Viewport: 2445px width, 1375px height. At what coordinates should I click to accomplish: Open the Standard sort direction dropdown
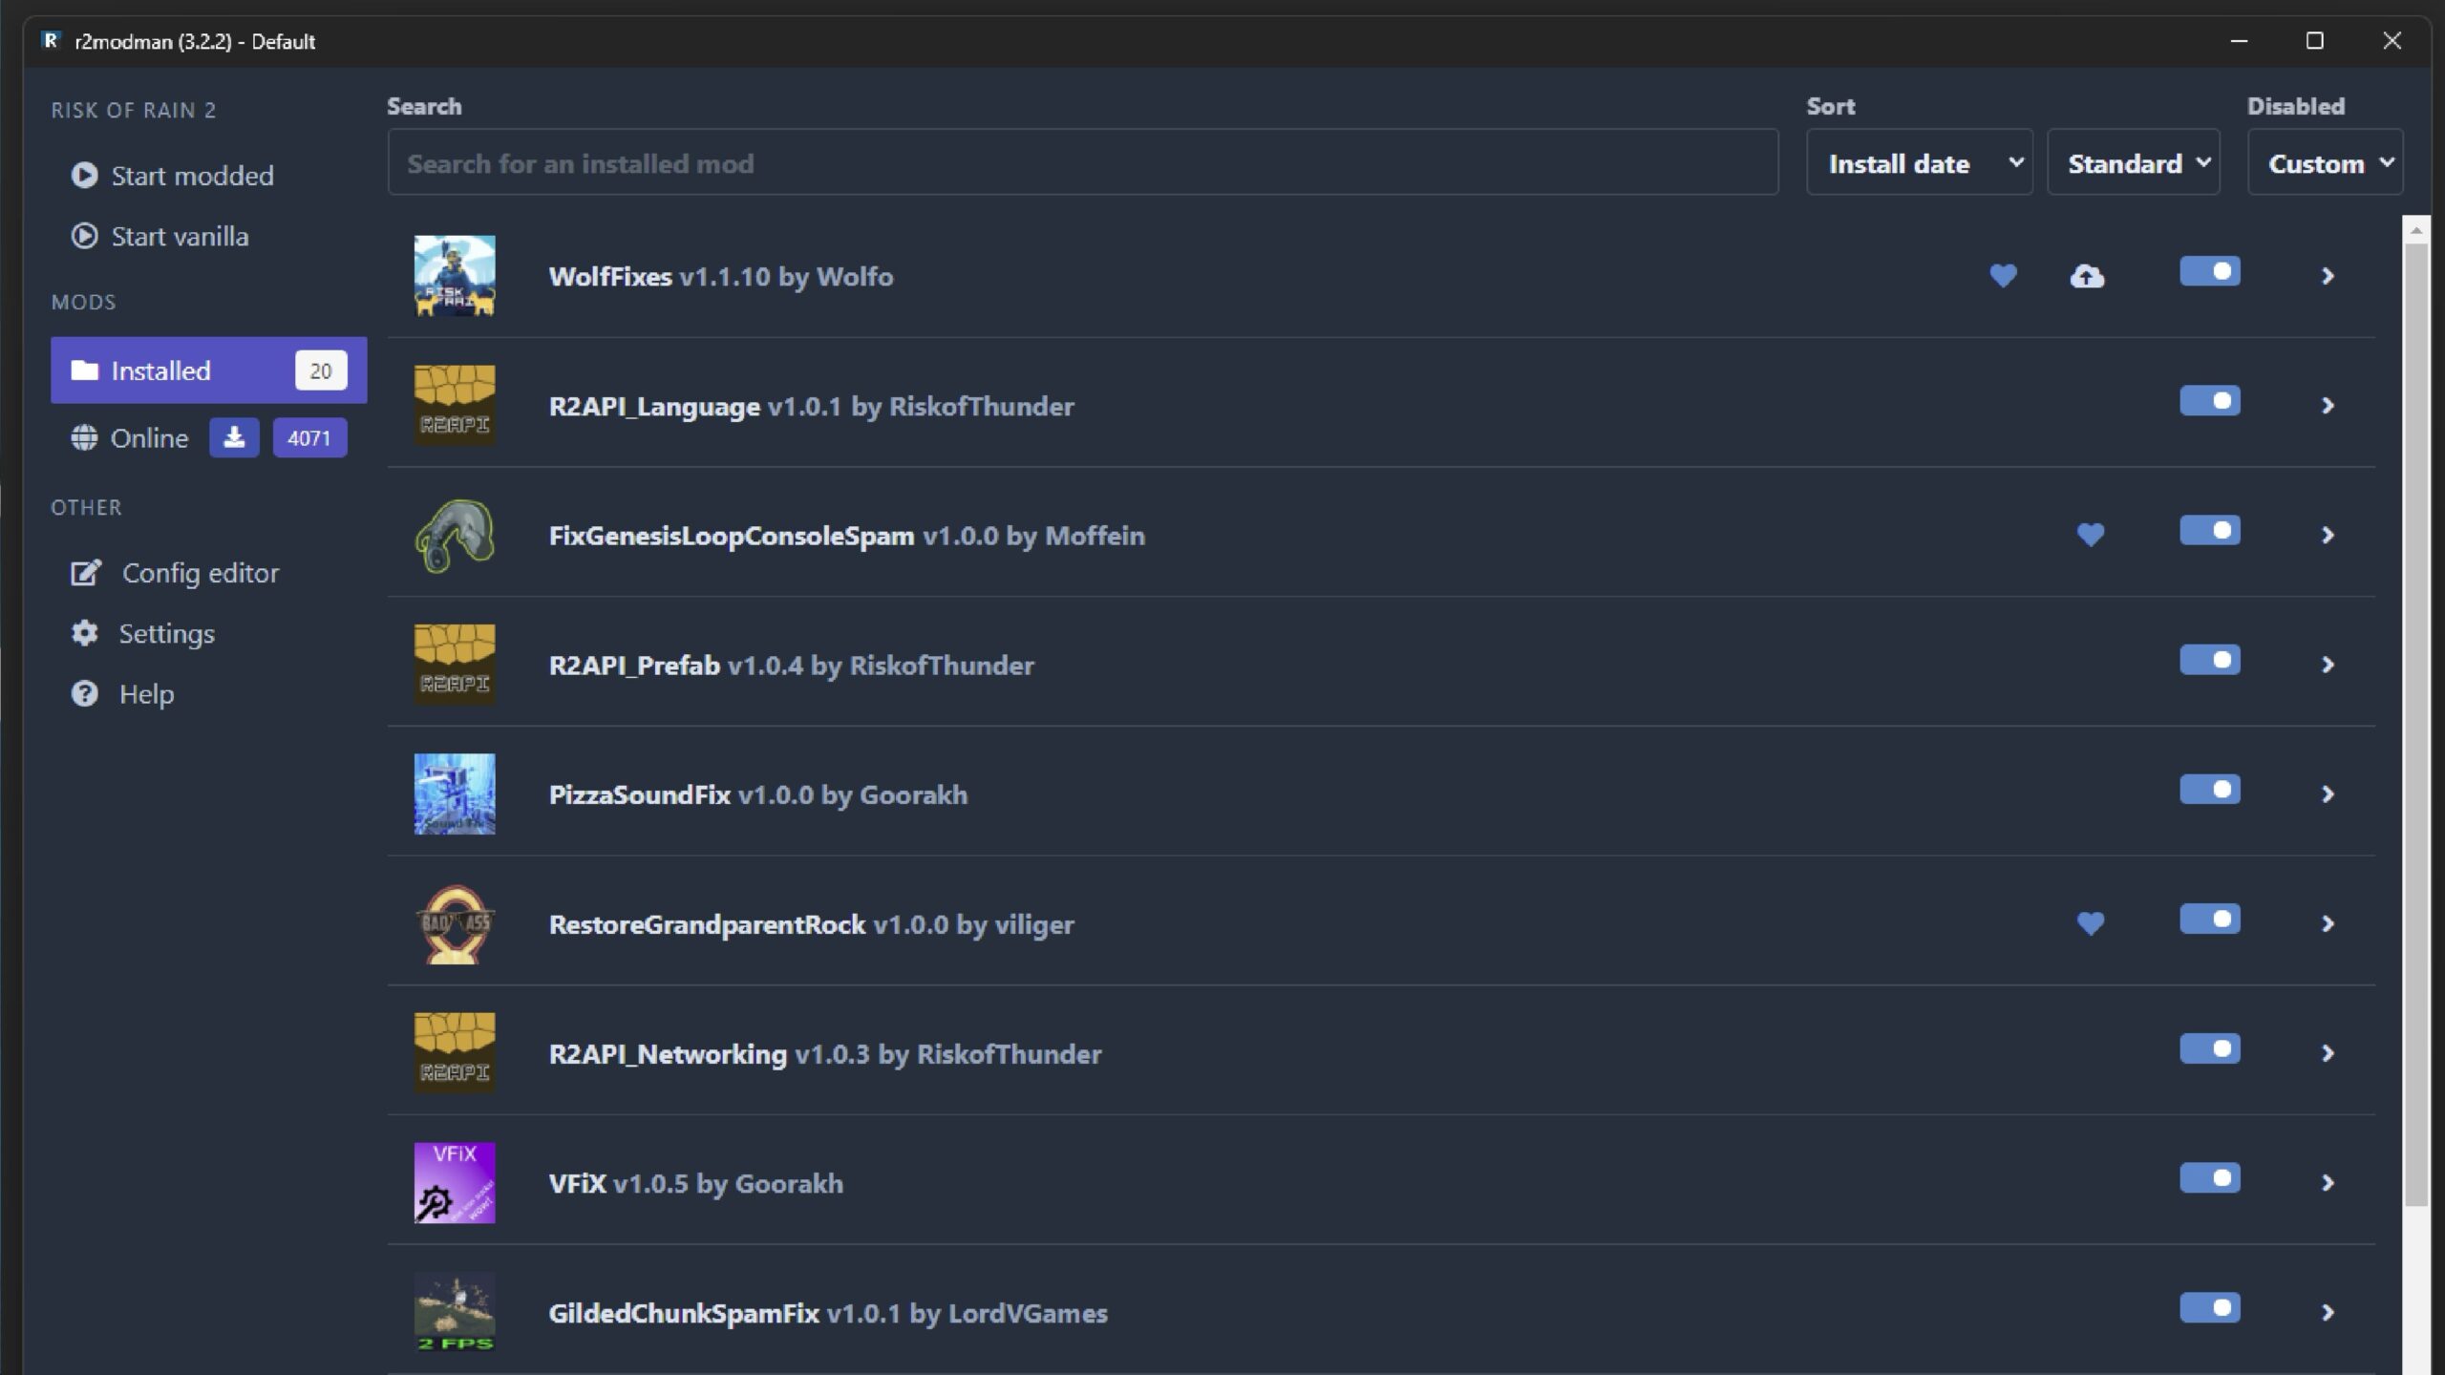(2134, 162)
